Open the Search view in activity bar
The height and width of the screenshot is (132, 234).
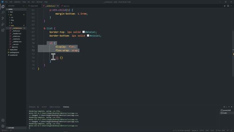[3, 12]
